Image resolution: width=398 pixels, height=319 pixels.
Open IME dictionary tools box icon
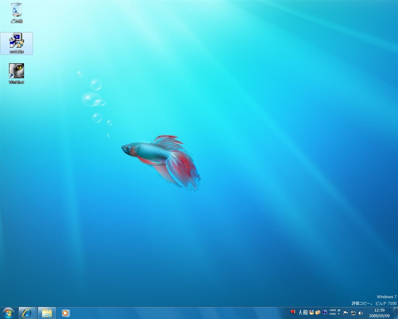[x=318, y=312]
